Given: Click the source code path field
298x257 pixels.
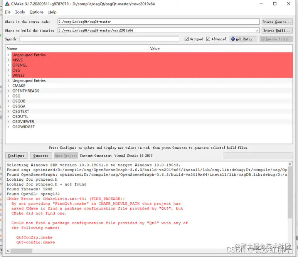Looking at the screenshot, I should [158, 22].
